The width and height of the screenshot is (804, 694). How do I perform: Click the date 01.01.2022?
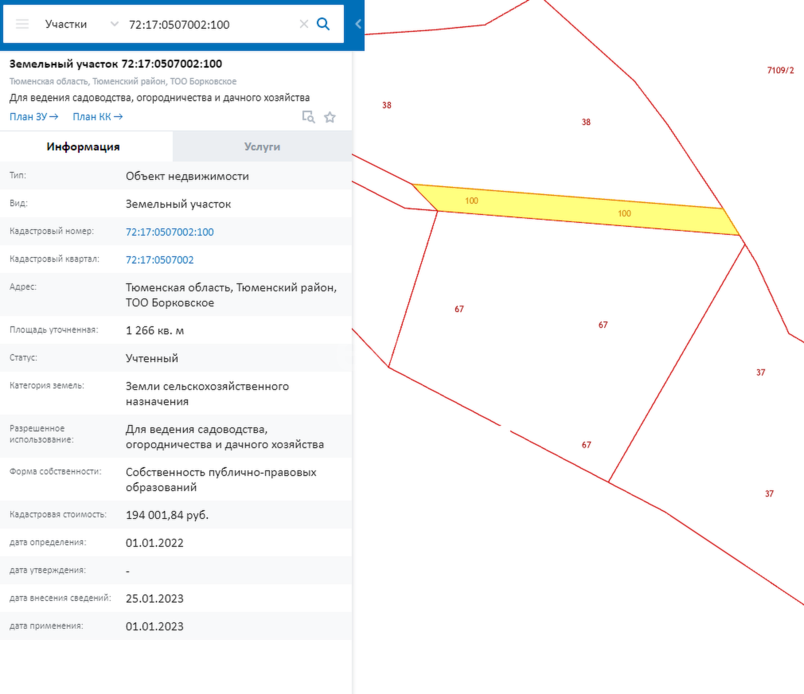click(154, 543)
